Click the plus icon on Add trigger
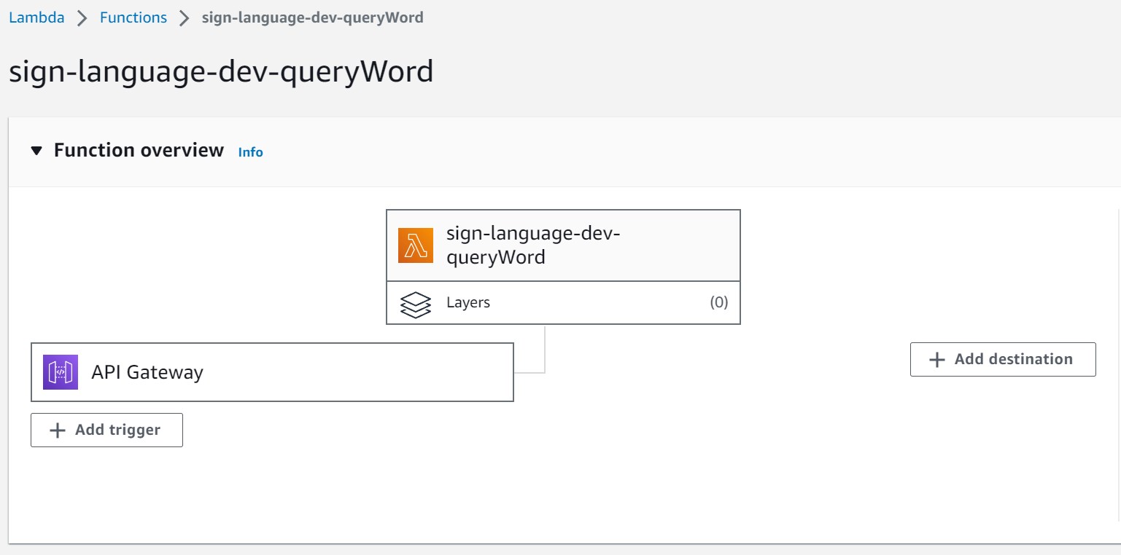The image size is (1121, 555). (x=57, y=430)
